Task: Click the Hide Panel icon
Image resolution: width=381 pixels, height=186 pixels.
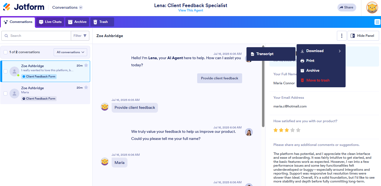Action: [x=353, y=35]
